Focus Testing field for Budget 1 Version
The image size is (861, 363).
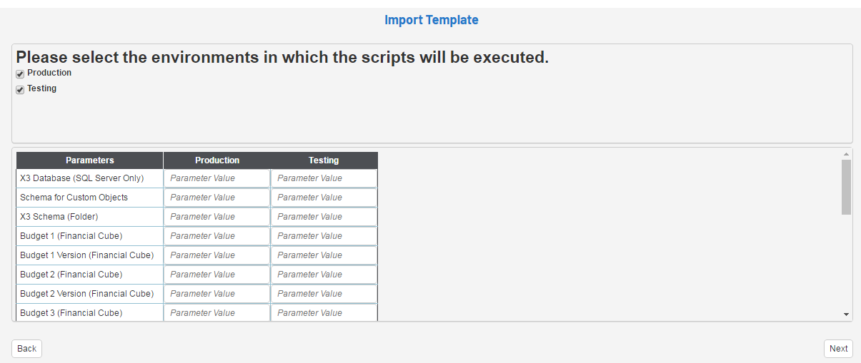[324, 255]
